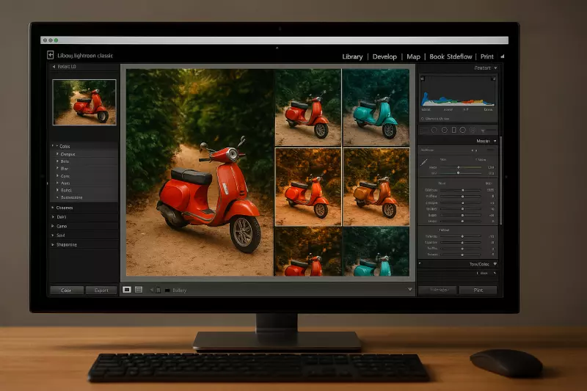The height and width of the screenshot is (391, 587).
Task: Expand the Sharponise panel in left sidebar
Action: pos(53,244)
